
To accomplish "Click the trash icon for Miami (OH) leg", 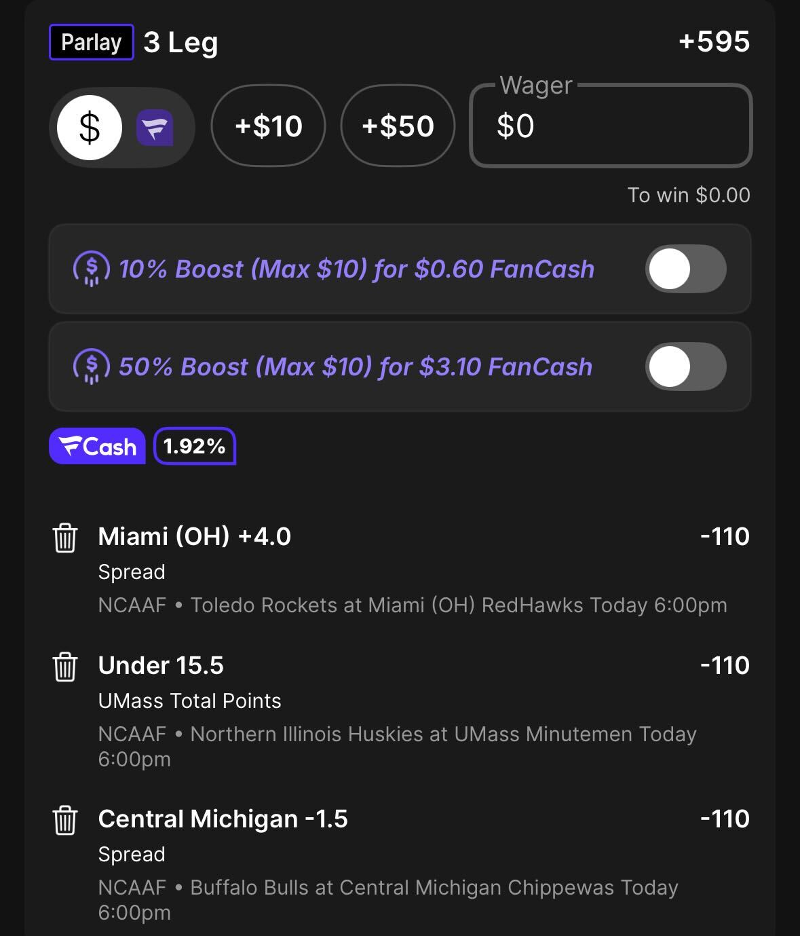I will [64, 536].
